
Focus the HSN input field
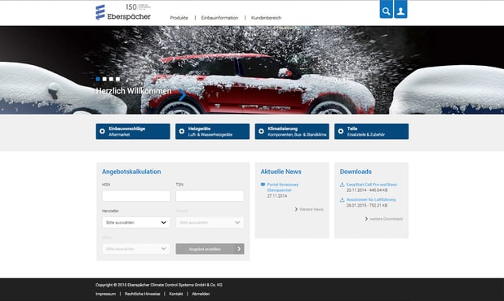coord(136,196)
